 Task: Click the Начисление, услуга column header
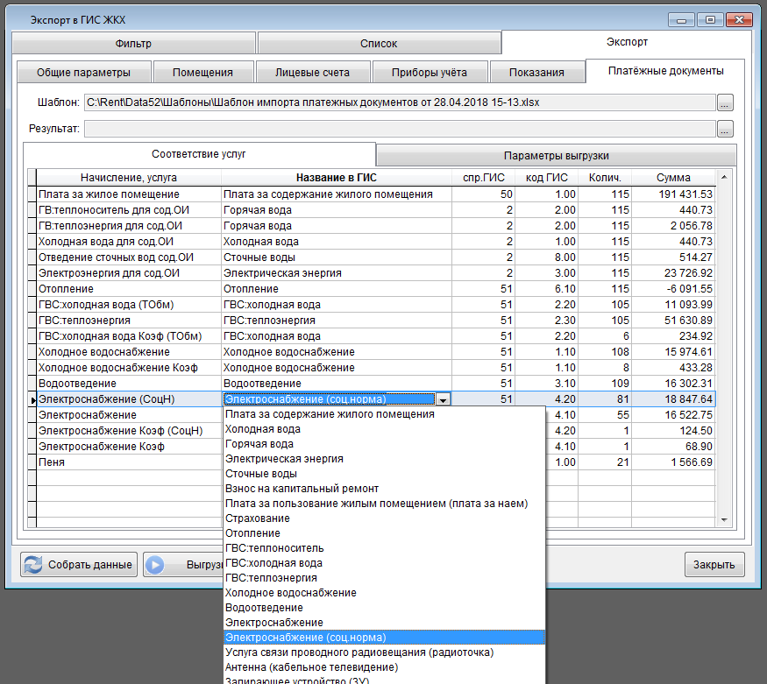129,178
